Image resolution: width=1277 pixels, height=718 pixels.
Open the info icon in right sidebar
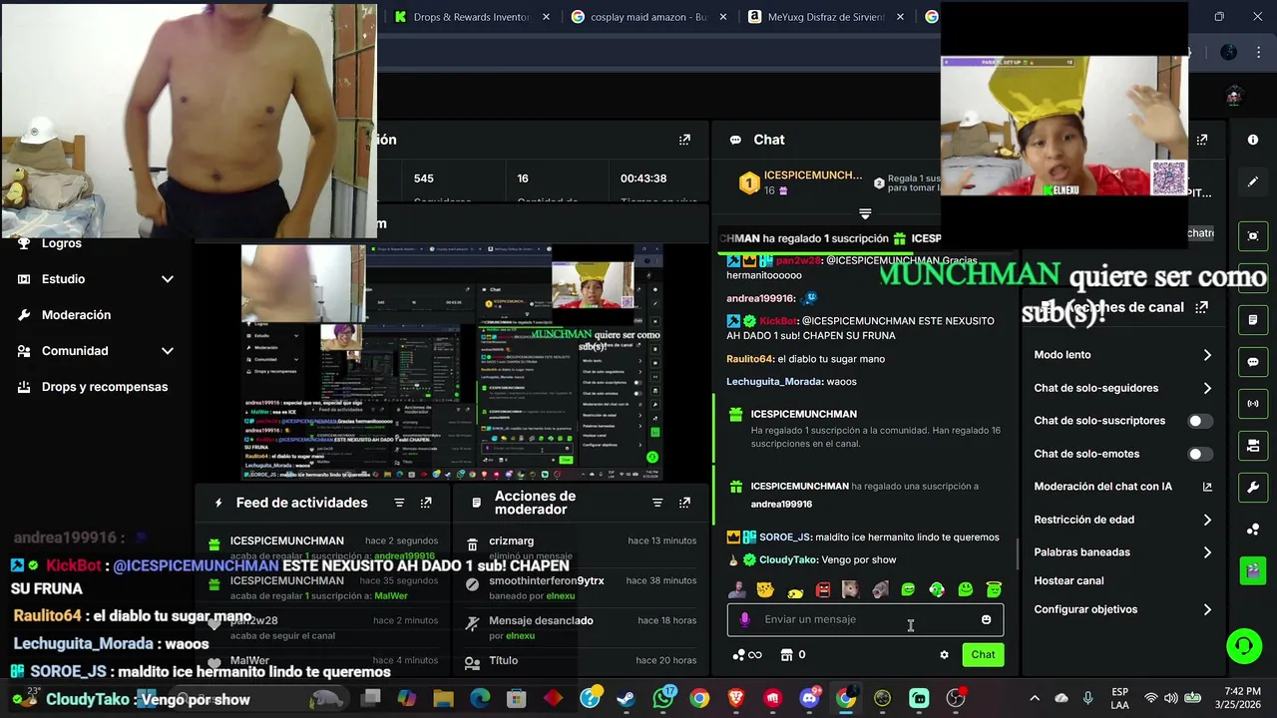(1253, 140)
